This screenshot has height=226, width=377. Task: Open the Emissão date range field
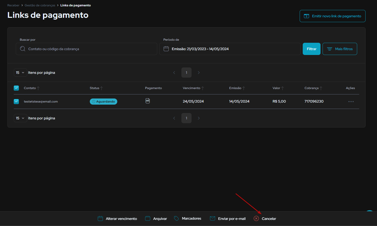click(x=230, y=49)
